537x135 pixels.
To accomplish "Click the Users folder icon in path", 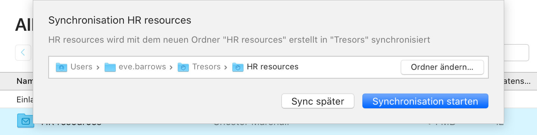I will (x=61, y=67).
